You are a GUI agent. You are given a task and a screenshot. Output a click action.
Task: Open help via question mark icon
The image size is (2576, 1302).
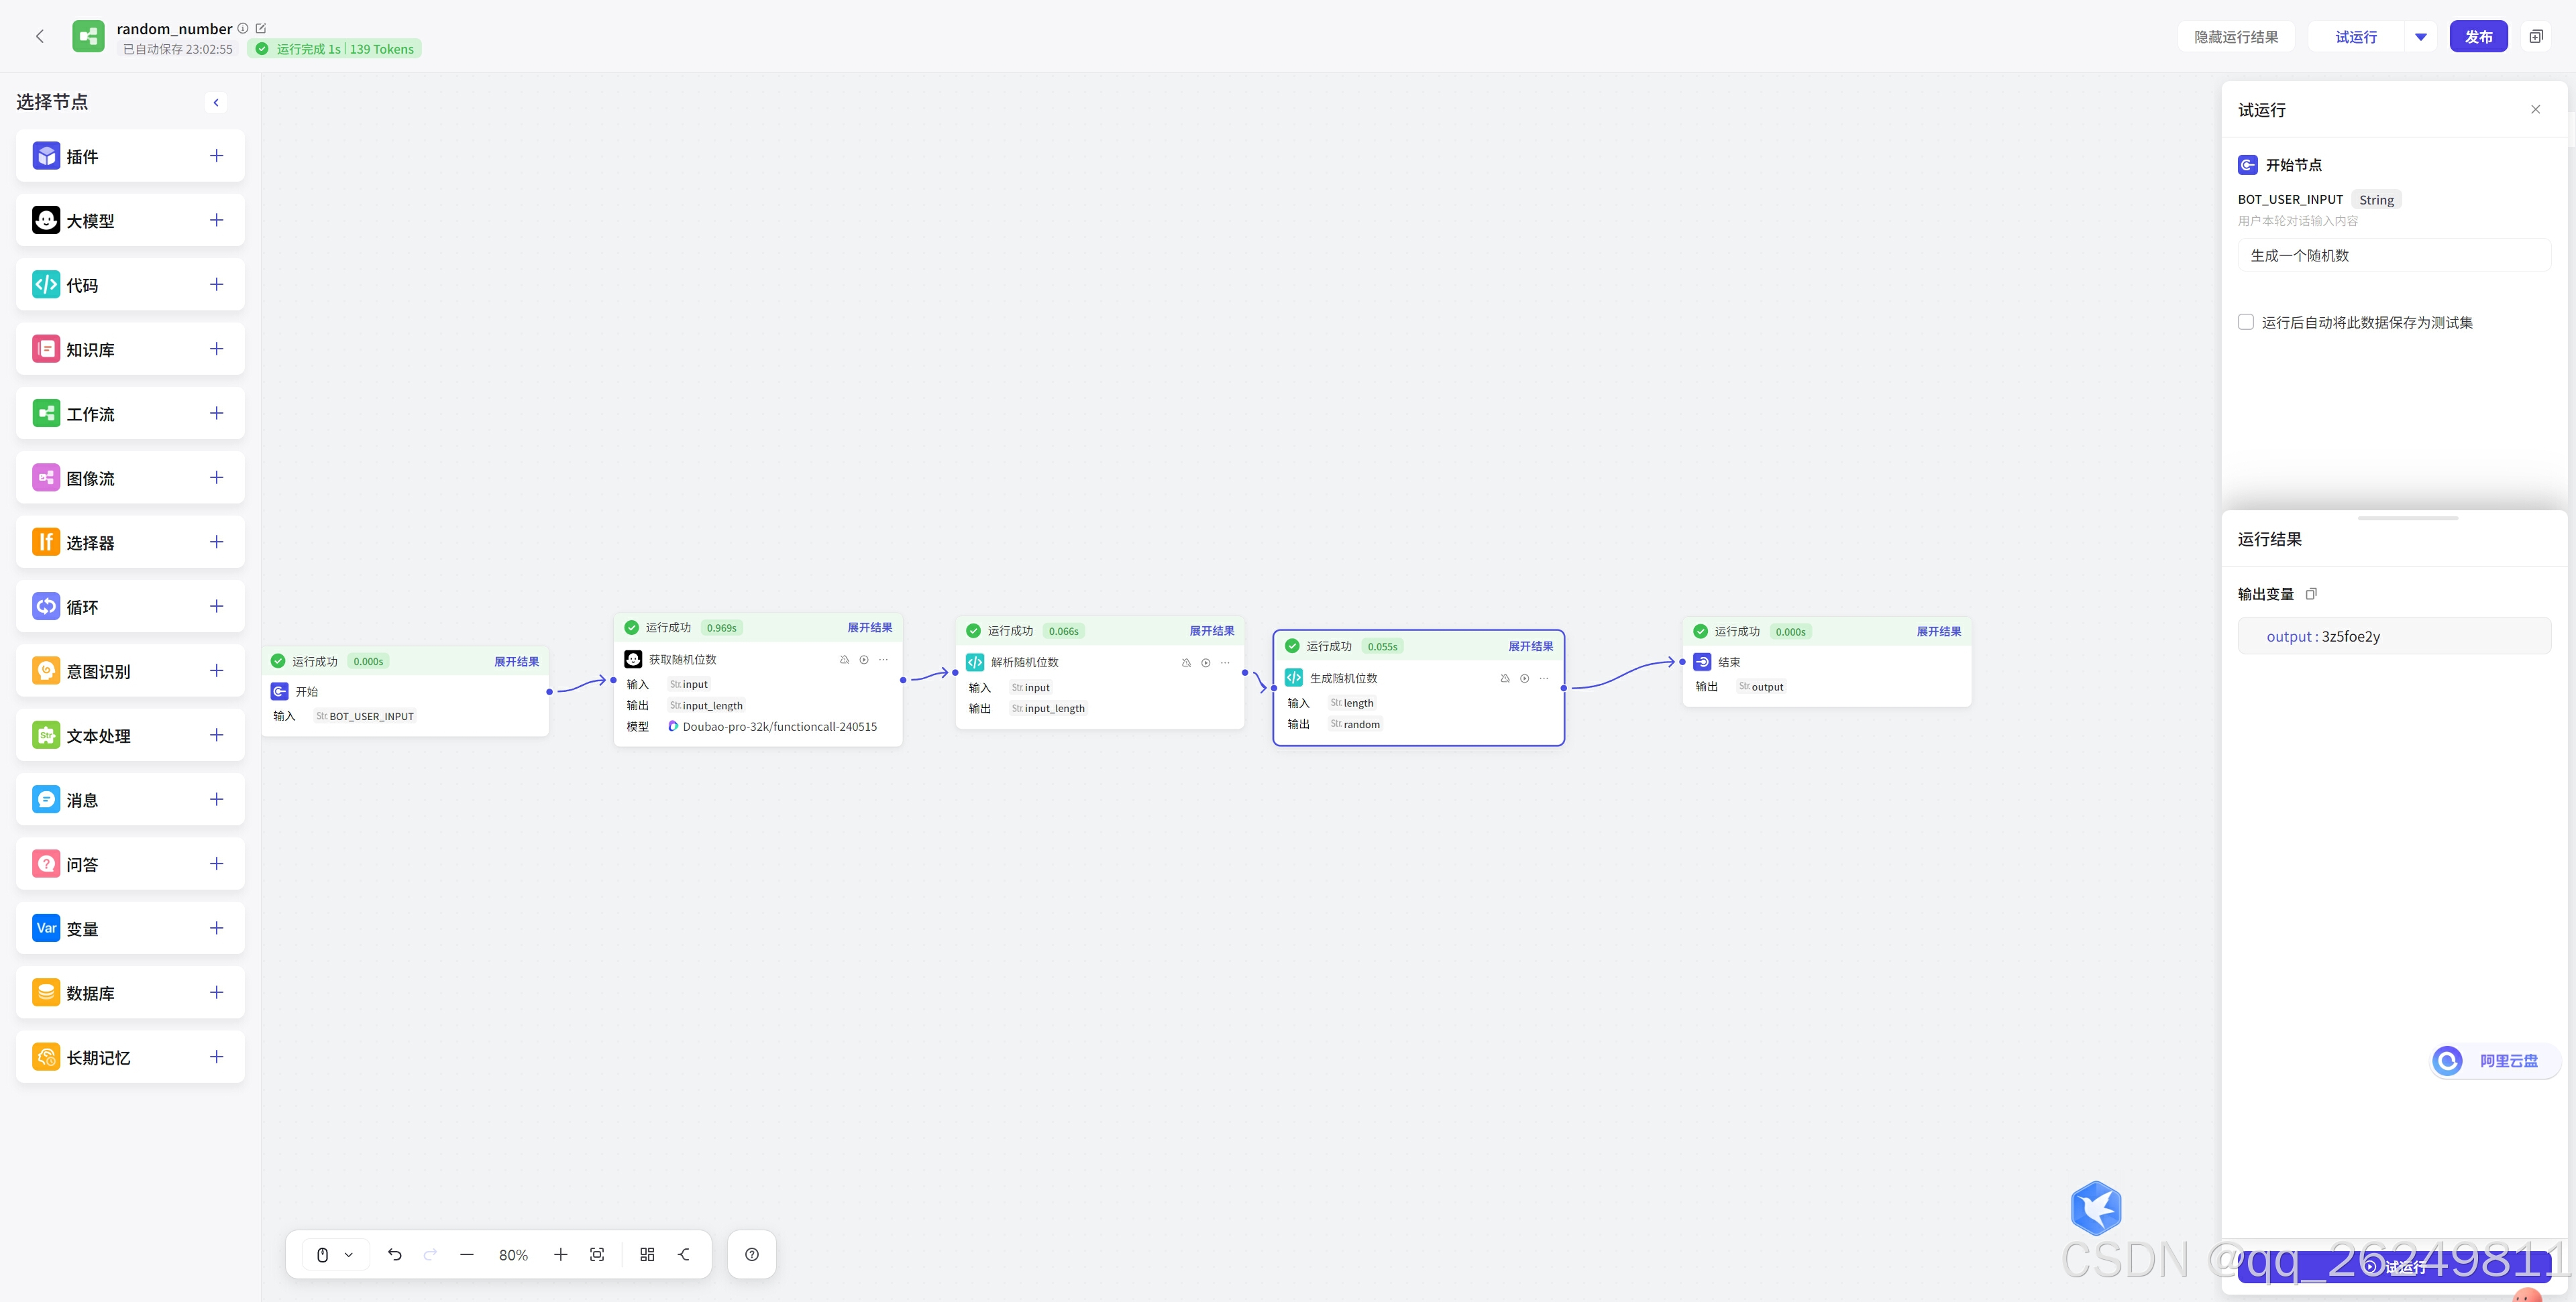point(752,1254)
